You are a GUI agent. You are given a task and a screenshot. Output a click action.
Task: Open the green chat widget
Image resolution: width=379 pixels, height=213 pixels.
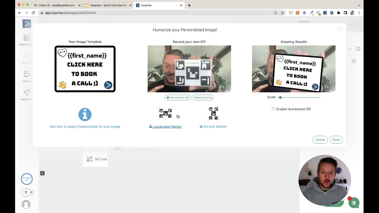point(354,203)
